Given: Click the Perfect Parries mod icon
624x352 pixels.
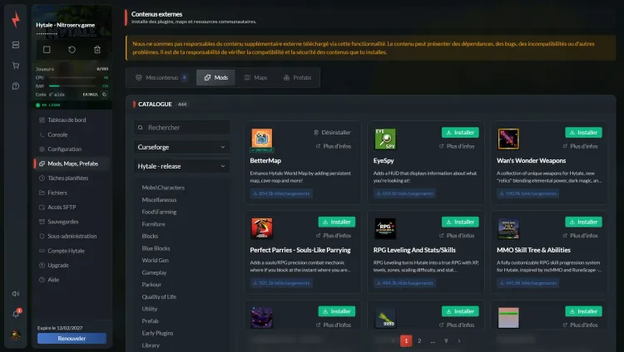Looking at the screenshot, I should coord(261,228).
